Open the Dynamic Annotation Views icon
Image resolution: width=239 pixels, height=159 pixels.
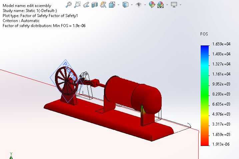coord(103,5)
